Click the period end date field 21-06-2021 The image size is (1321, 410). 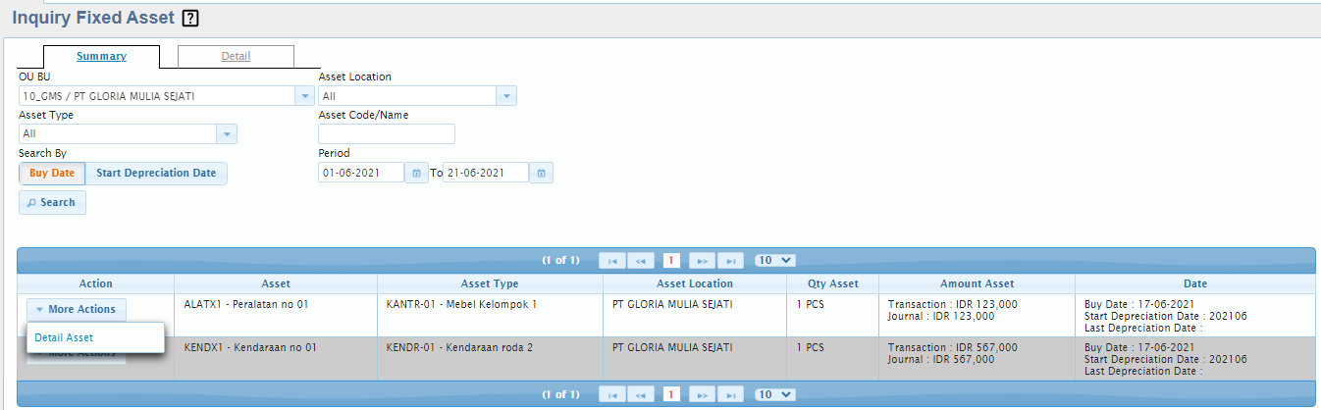pyautogui.click(x=486, y=173)
